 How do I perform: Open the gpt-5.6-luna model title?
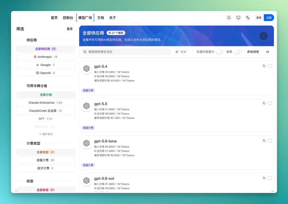click(x=105, y=141)
